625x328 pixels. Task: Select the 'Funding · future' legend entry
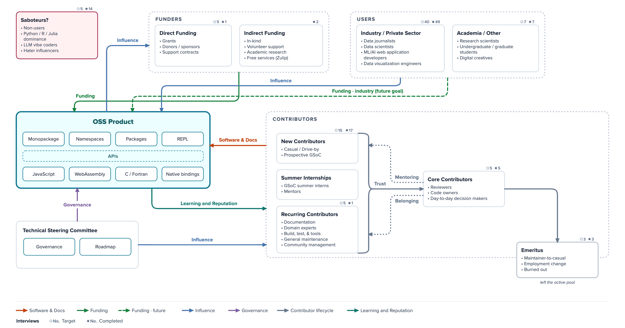[142, 311]
